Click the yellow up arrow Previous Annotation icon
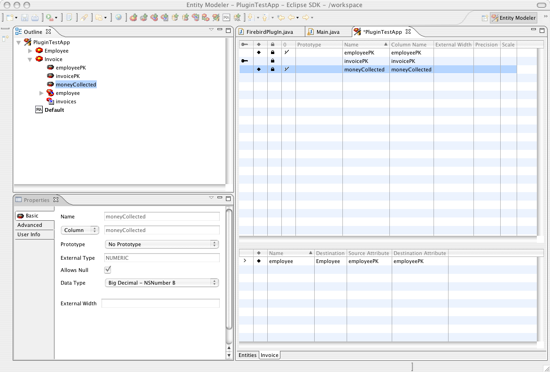This screenshot has height=372, width=550. 265,17
